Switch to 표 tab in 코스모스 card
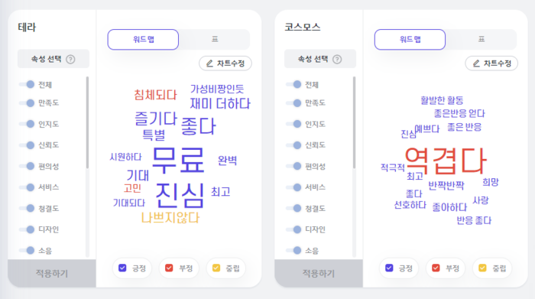The height and width of the screenshot is (299, 535). 481,39
